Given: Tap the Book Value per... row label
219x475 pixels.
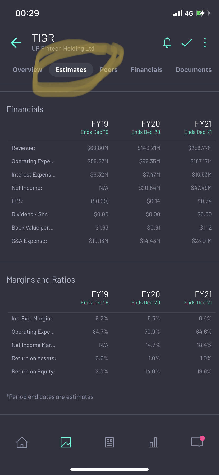Looking at the screenshot, I should (x=33, y=228).
